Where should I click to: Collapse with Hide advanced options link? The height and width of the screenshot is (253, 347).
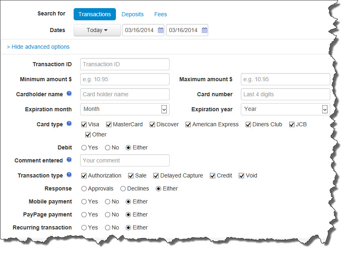pos(38,47)
